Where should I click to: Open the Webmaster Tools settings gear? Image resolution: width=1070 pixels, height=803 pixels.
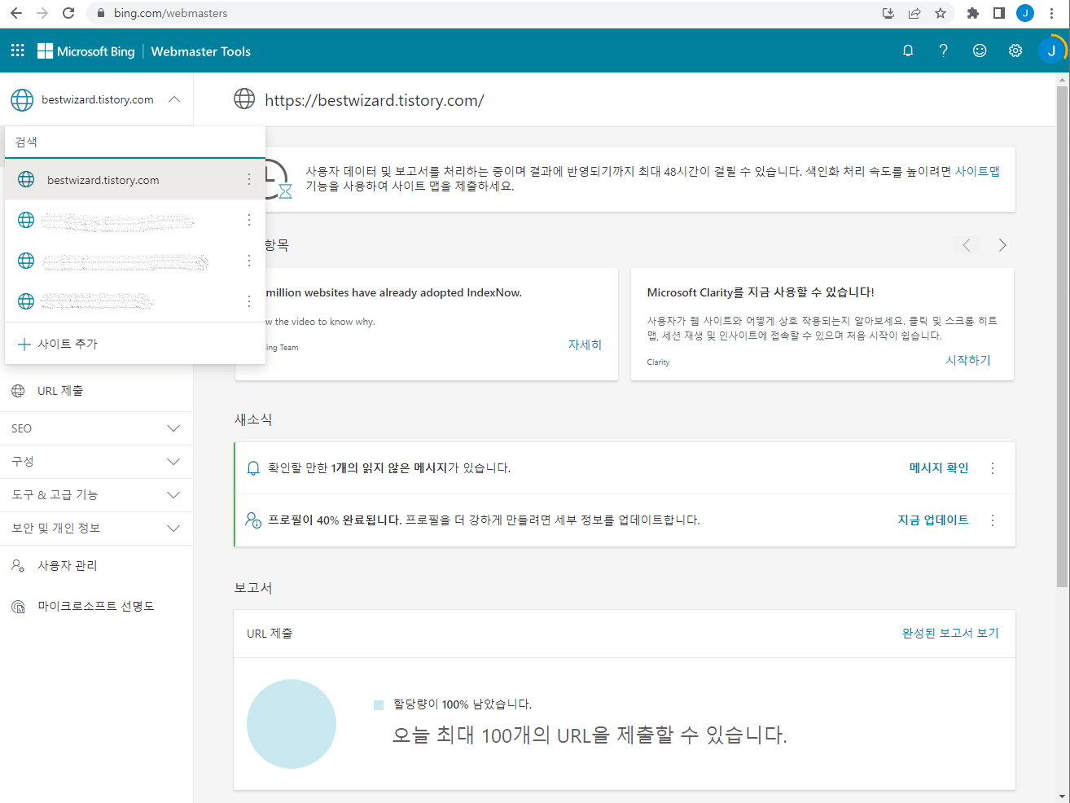click(1015, 50)
